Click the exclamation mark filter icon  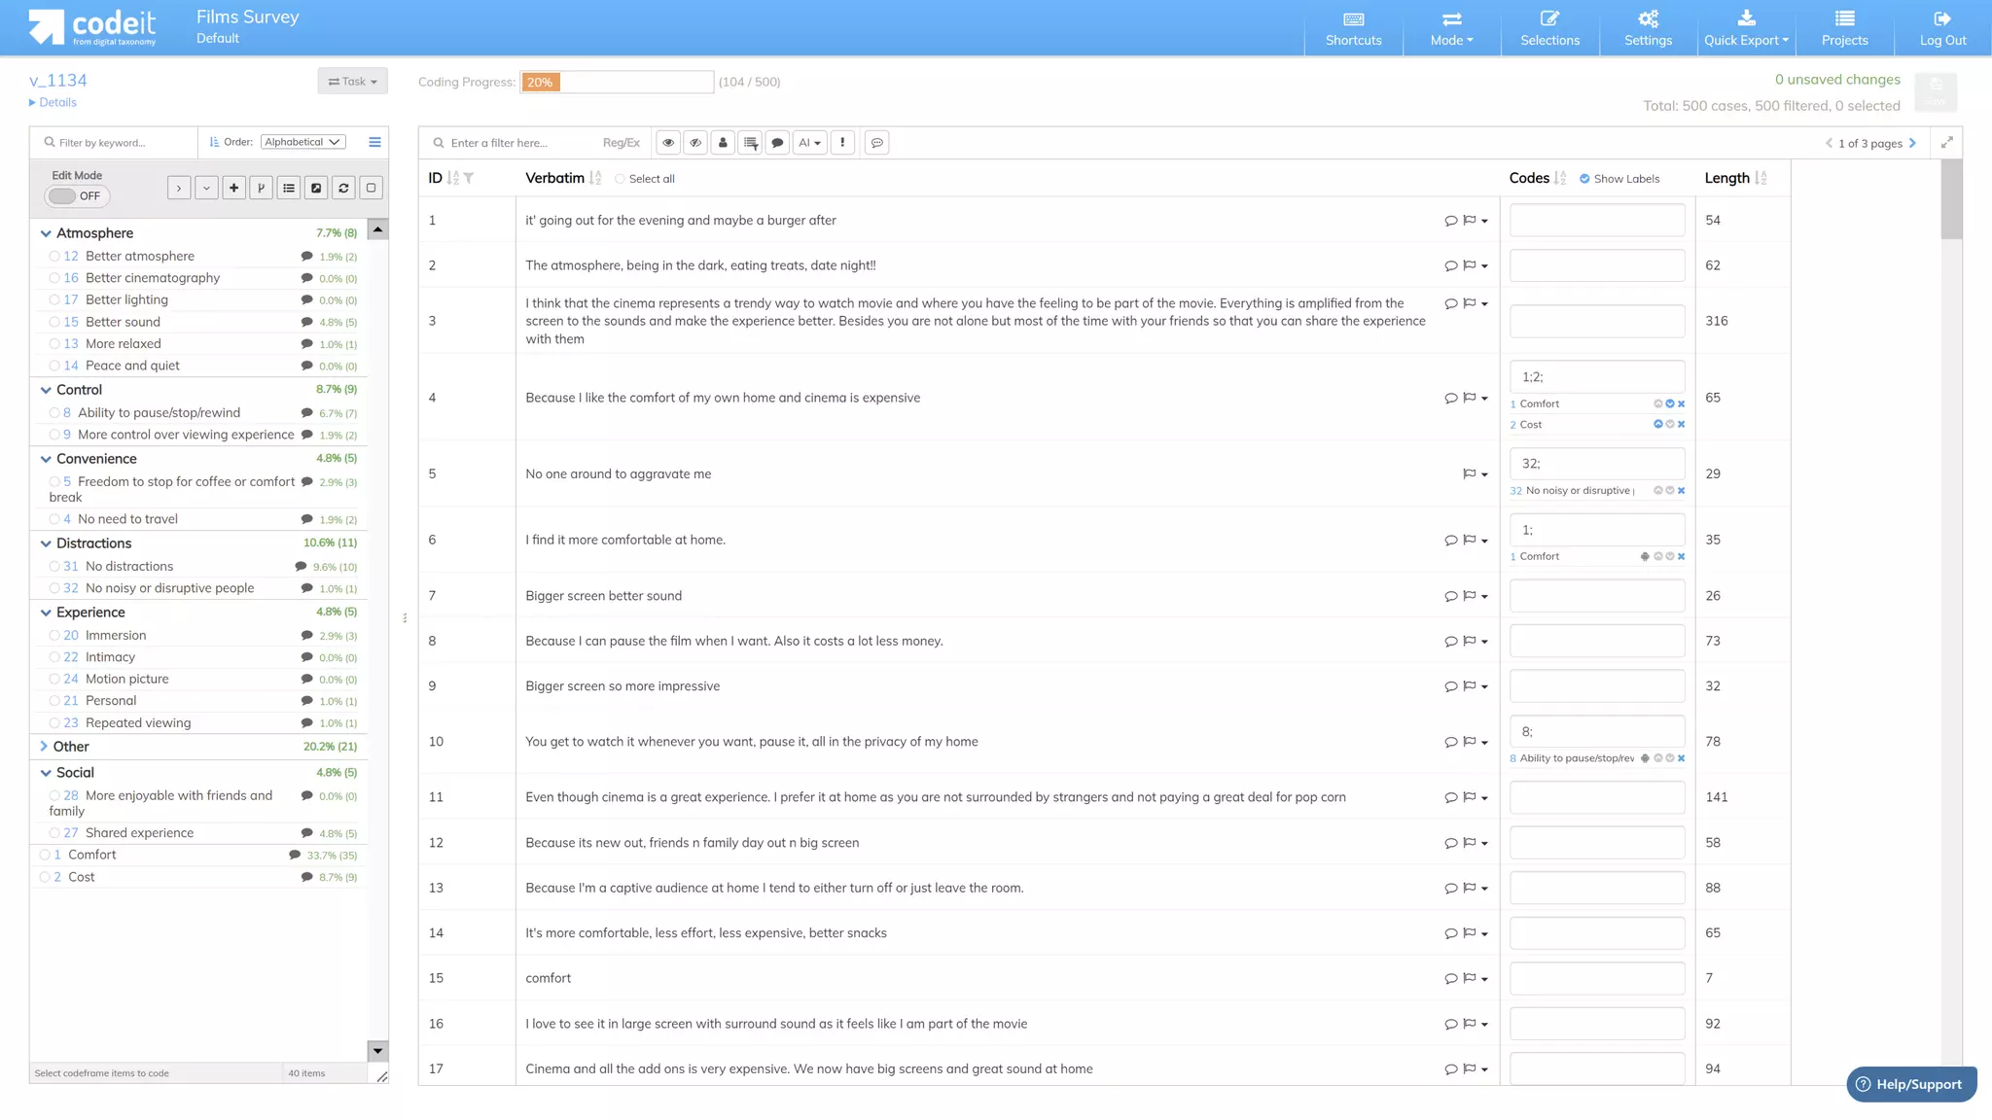tap(842, 143)
